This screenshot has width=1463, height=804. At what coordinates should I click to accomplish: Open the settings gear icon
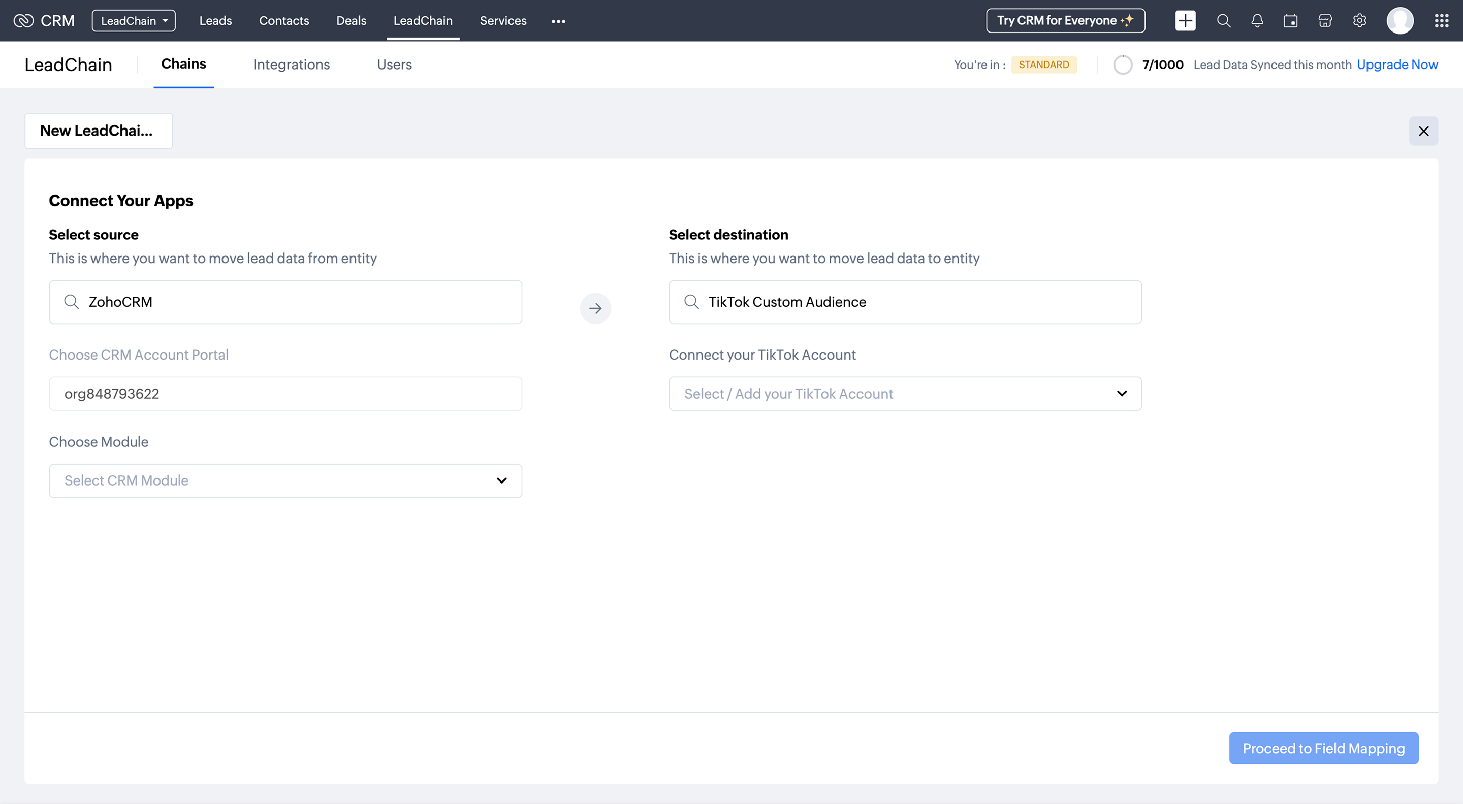point(1359,21)
